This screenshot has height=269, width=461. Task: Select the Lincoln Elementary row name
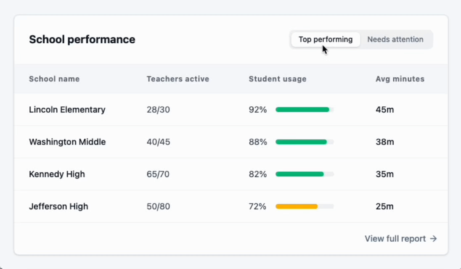point(67,110)
